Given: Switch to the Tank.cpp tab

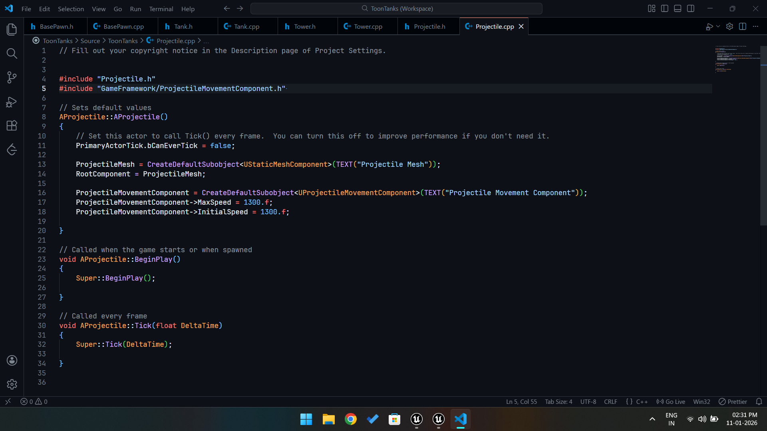Looking at the screenshot, I should (x=246, y=26).
